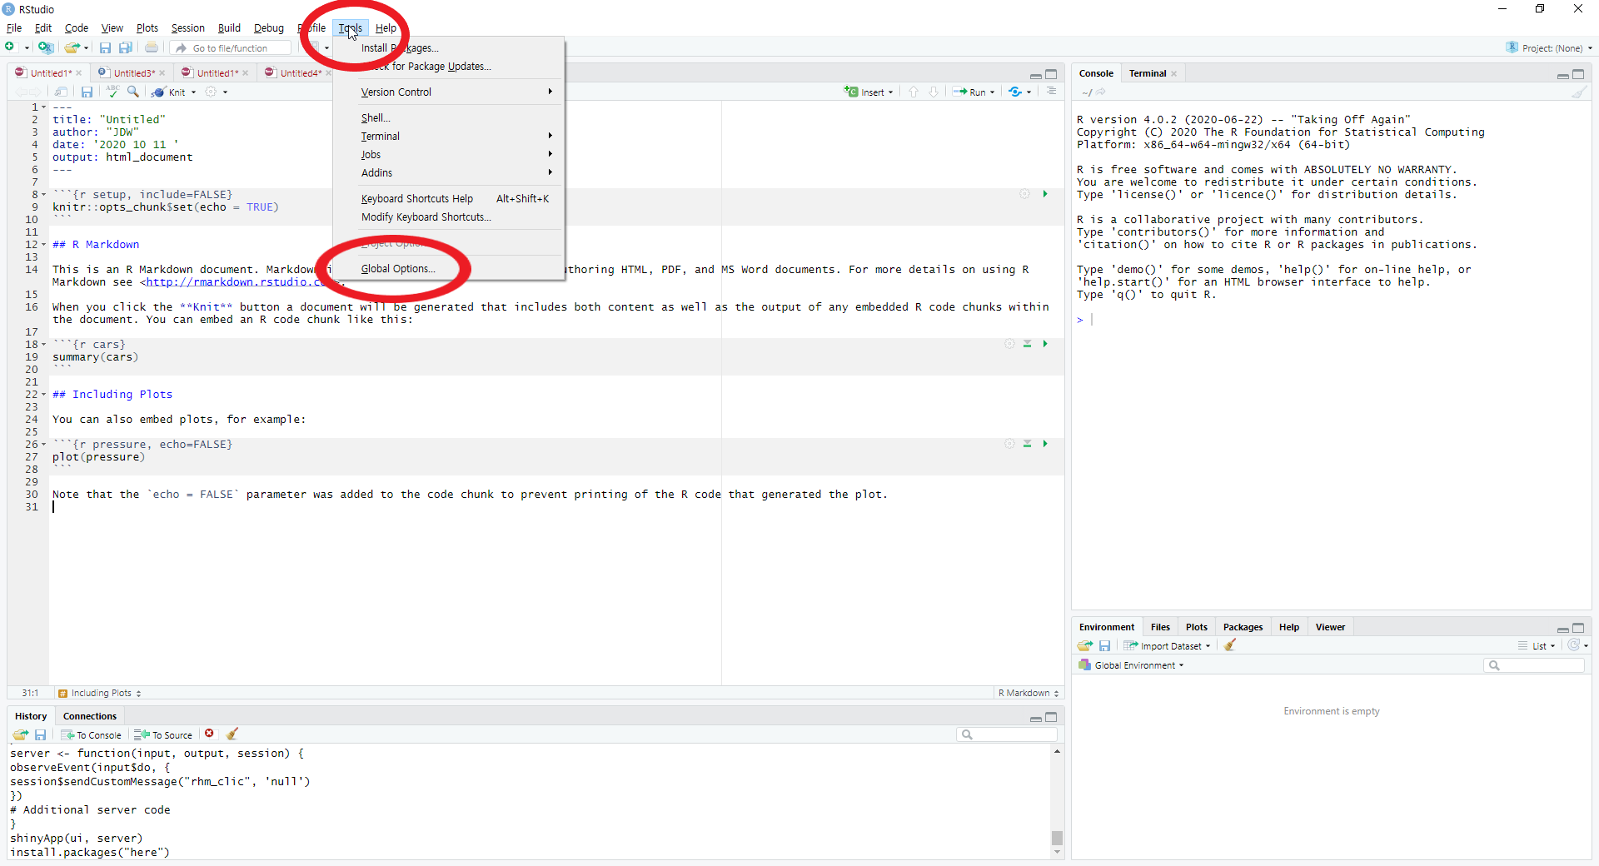Screen dimensions: 1599x866
Task: Open the Project (None) dropdown
Action: tap(1549, 48)
